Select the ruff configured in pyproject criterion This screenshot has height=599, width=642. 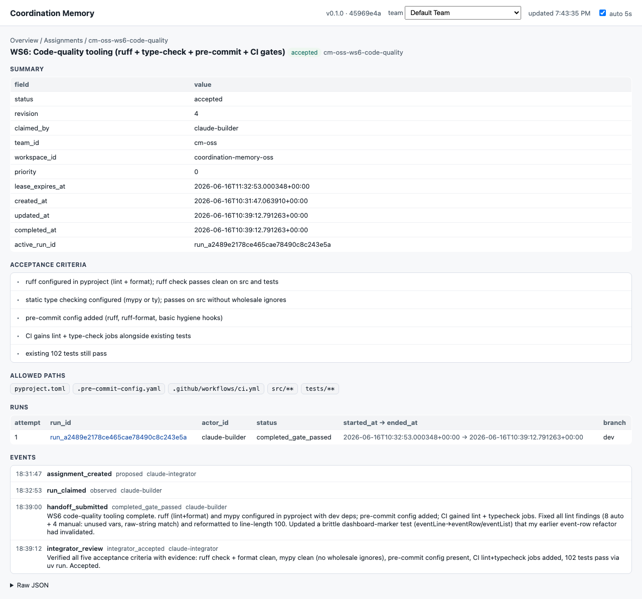321,282
